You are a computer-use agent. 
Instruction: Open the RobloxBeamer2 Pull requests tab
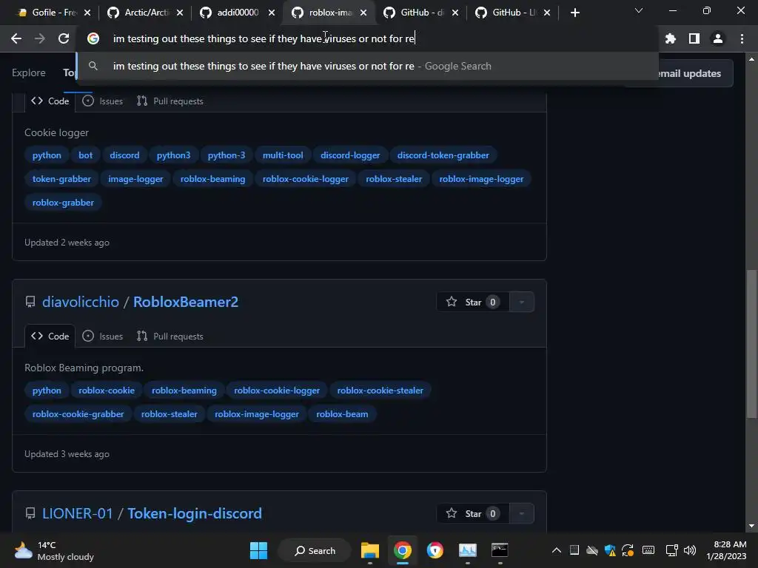coord(170,337)
